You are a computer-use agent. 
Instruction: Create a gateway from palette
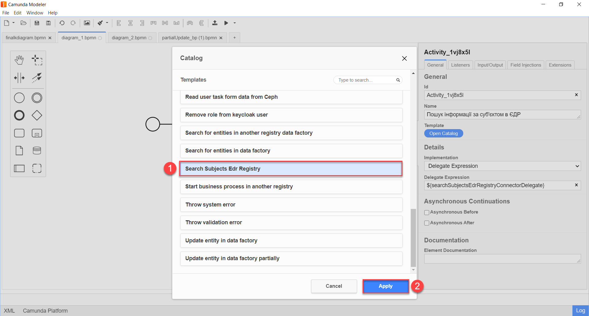tap(37, 115)
